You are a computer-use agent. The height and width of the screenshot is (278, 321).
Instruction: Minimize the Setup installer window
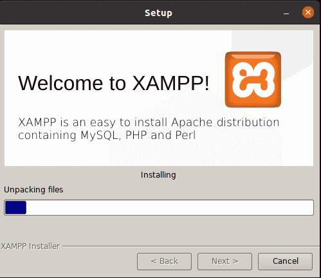click(286, 14)
